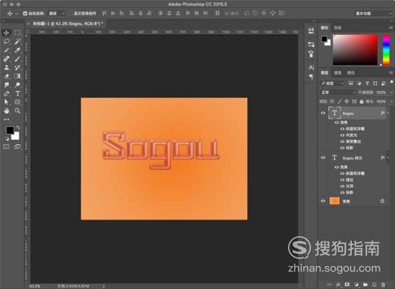Toggle Satin (光泽) effect visibility
This screenshot has height=289, width=395.
[x=342, y=186]
